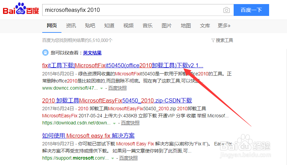Open download.csdn.net result URL
Image resolution: width=287 pixels, height=165 pixels.
pyautogui.click(x=76, y=123)
